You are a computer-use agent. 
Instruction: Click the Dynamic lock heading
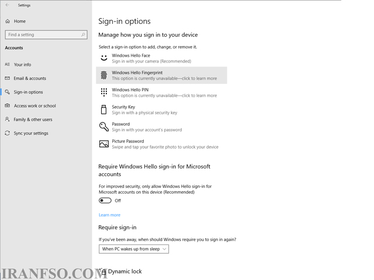click(x=124, y=271)
